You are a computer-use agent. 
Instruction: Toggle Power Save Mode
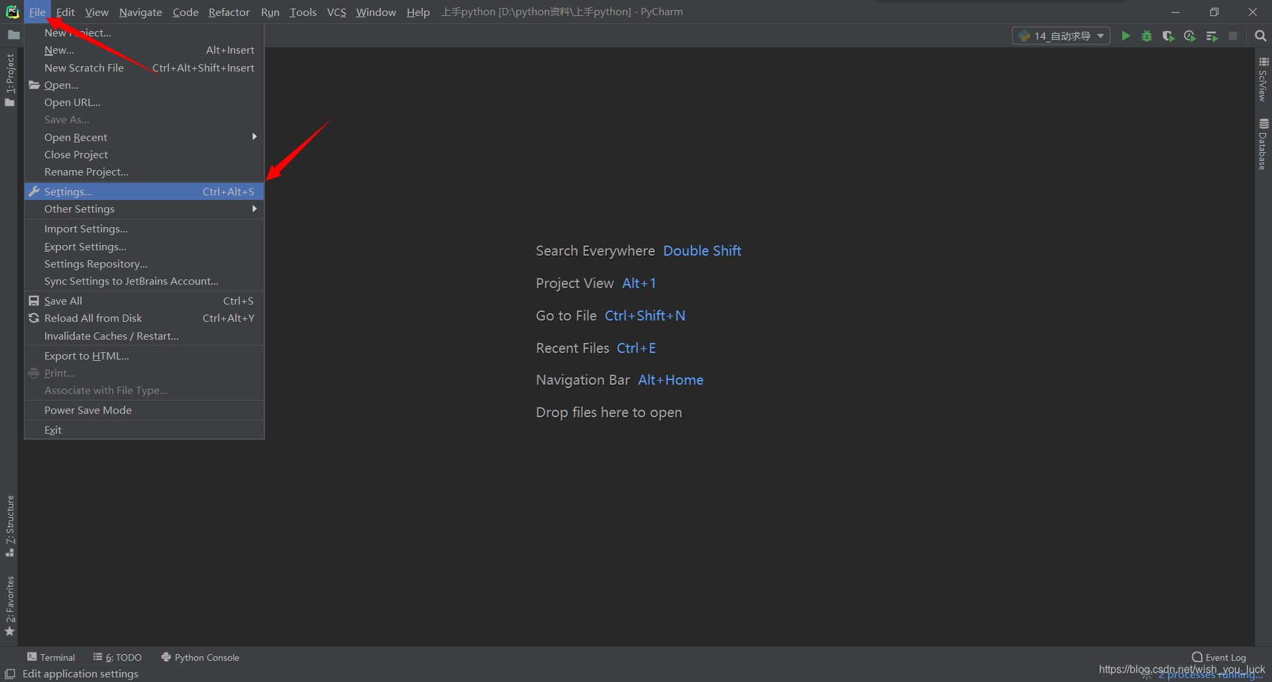coord(88,411)
